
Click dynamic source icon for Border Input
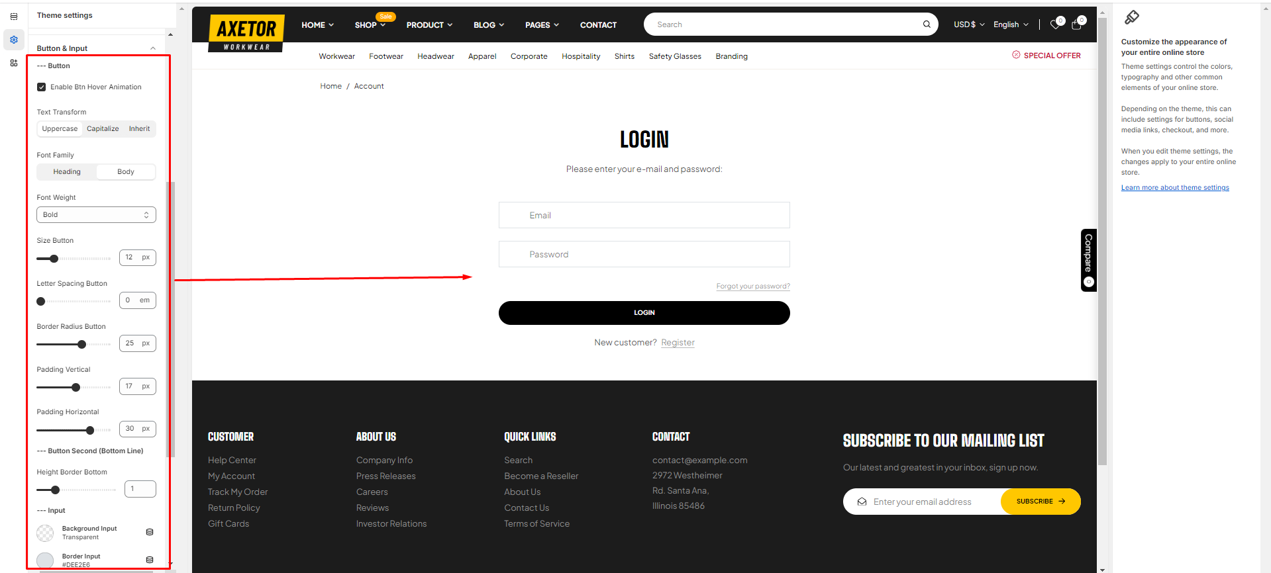click(150, 560)
